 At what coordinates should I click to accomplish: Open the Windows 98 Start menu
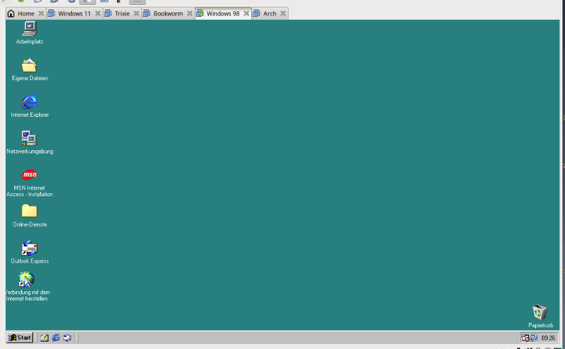point(20,338)
